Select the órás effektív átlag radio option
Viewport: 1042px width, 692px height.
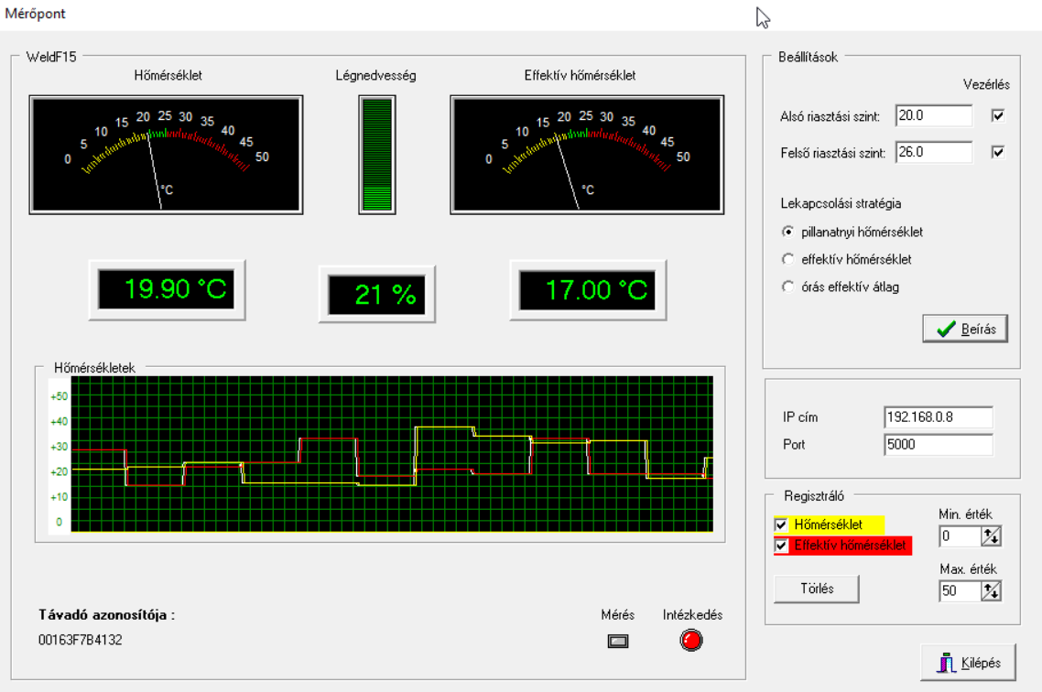788,287
